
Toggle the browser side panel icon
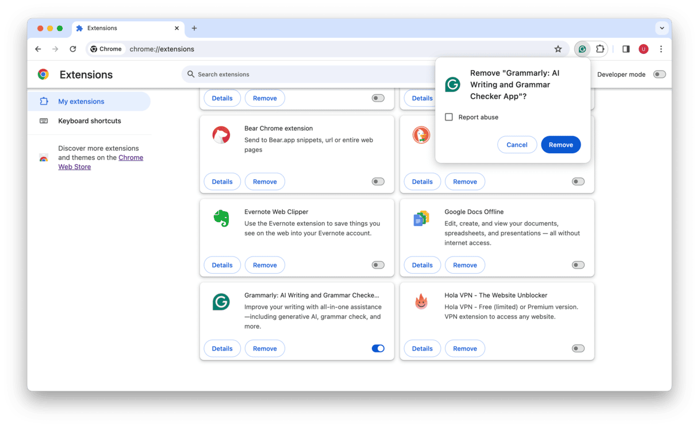tap(626, 49)
